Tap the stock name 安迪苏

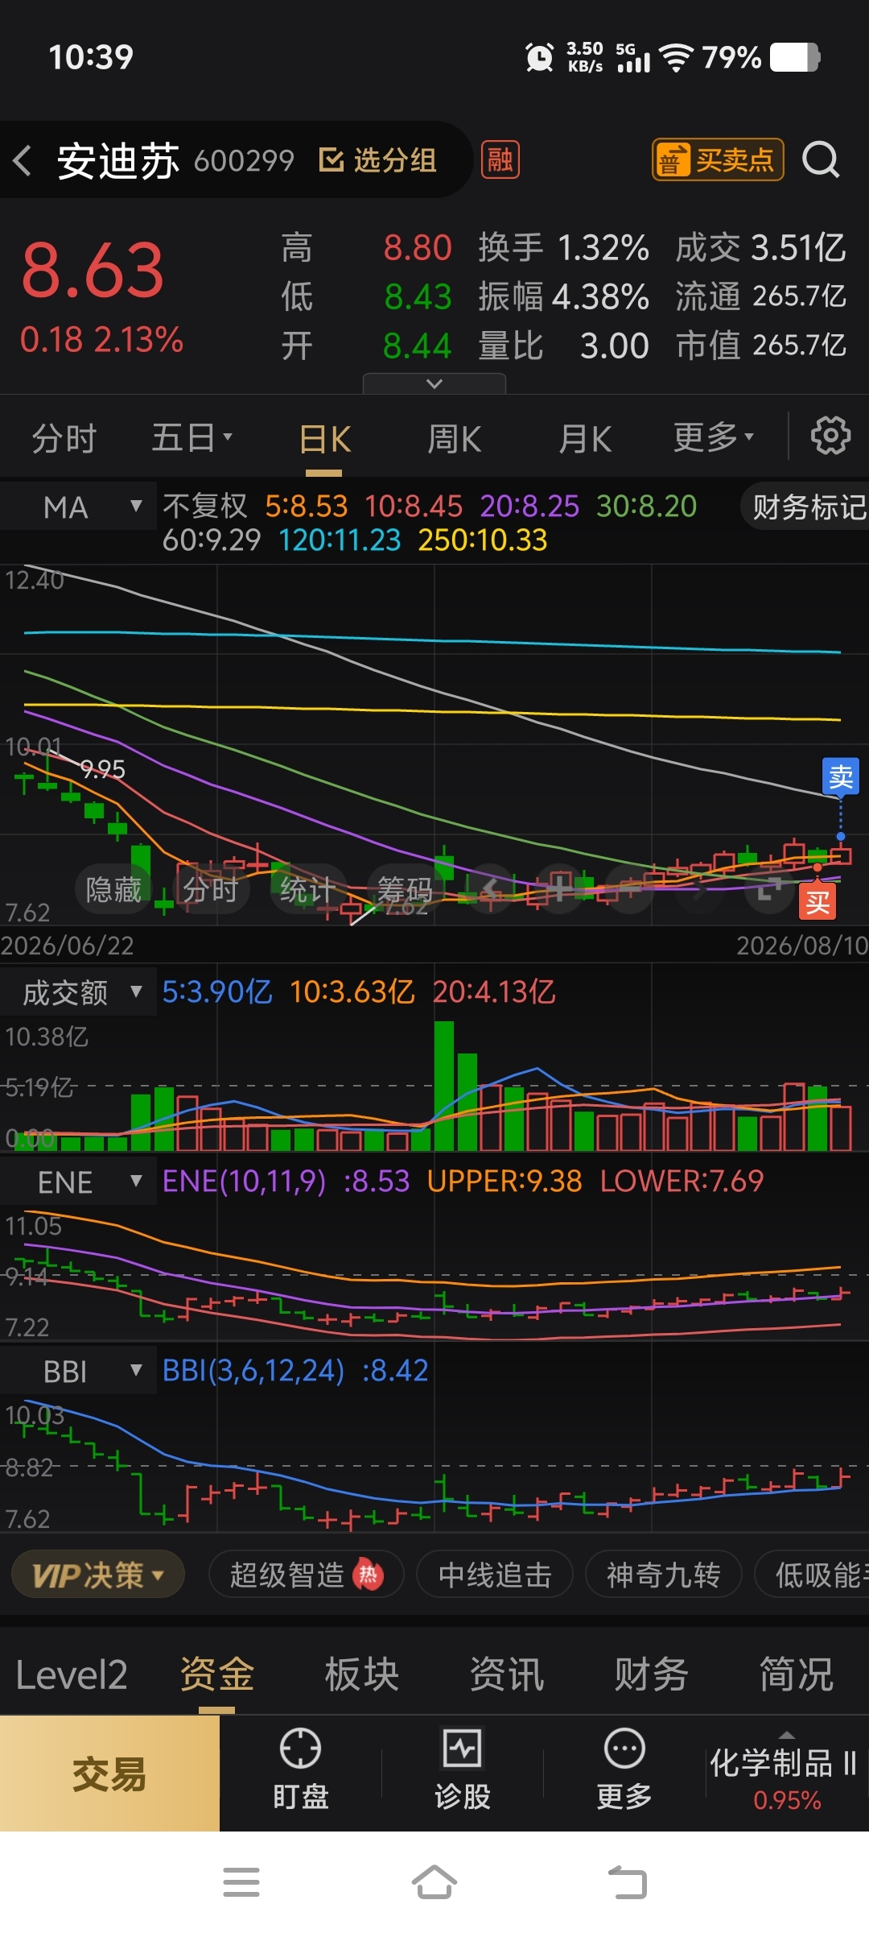click(x=118, y=160)
